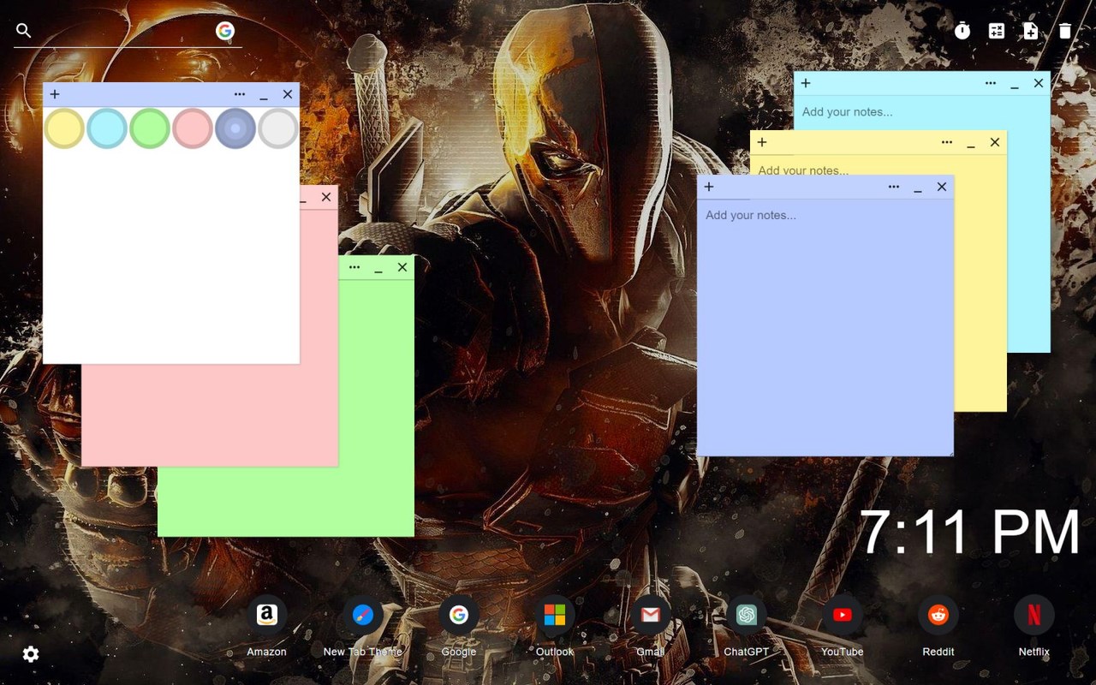Screen dimensions: 1096x685
Task: Minimize the purple note beside the yellow note
Action: point(918,188)
